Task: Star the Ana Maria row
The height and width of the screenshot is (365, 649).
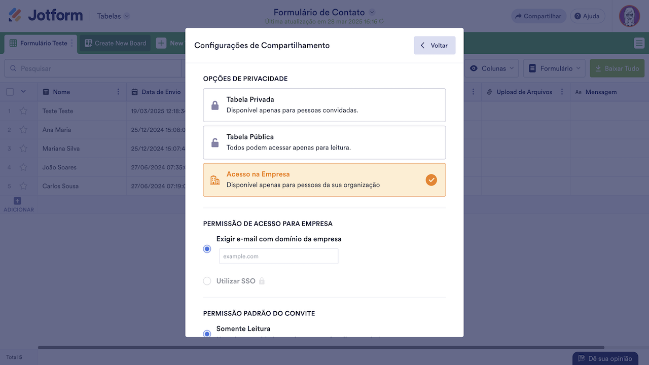Action: (23, 130)
